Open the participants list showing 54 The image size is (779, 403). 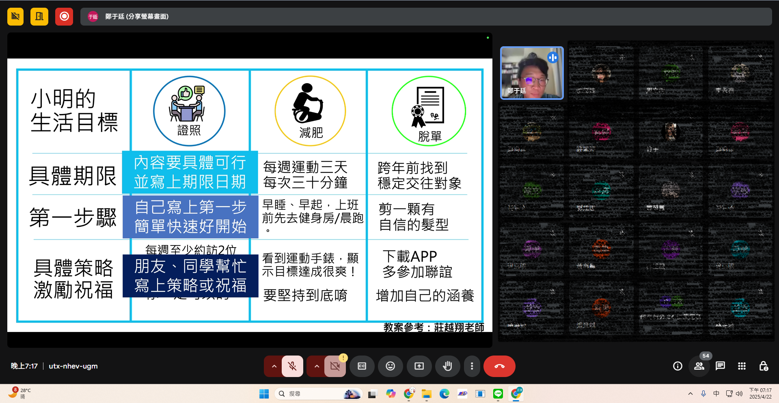[x=699, y=366]
